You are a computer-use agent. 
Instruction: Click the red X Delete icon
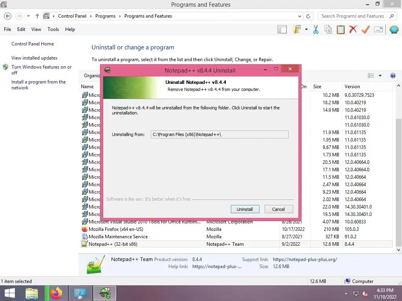(353, 29)
